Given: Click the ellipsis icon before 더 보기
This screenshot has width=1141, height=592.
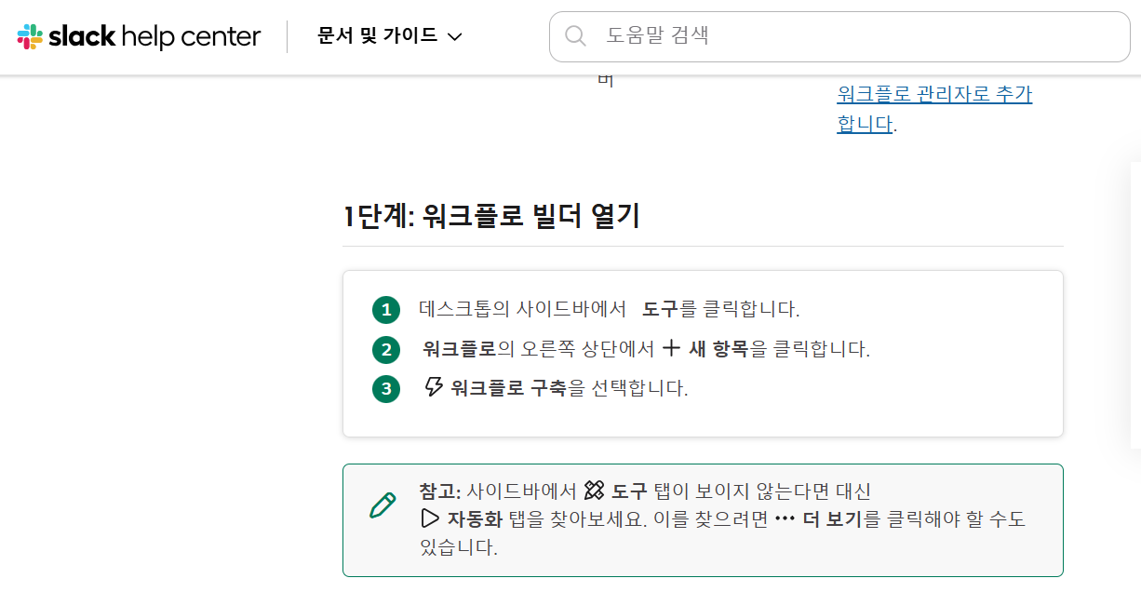Looking at the screenshot, I should click(784, 519).
